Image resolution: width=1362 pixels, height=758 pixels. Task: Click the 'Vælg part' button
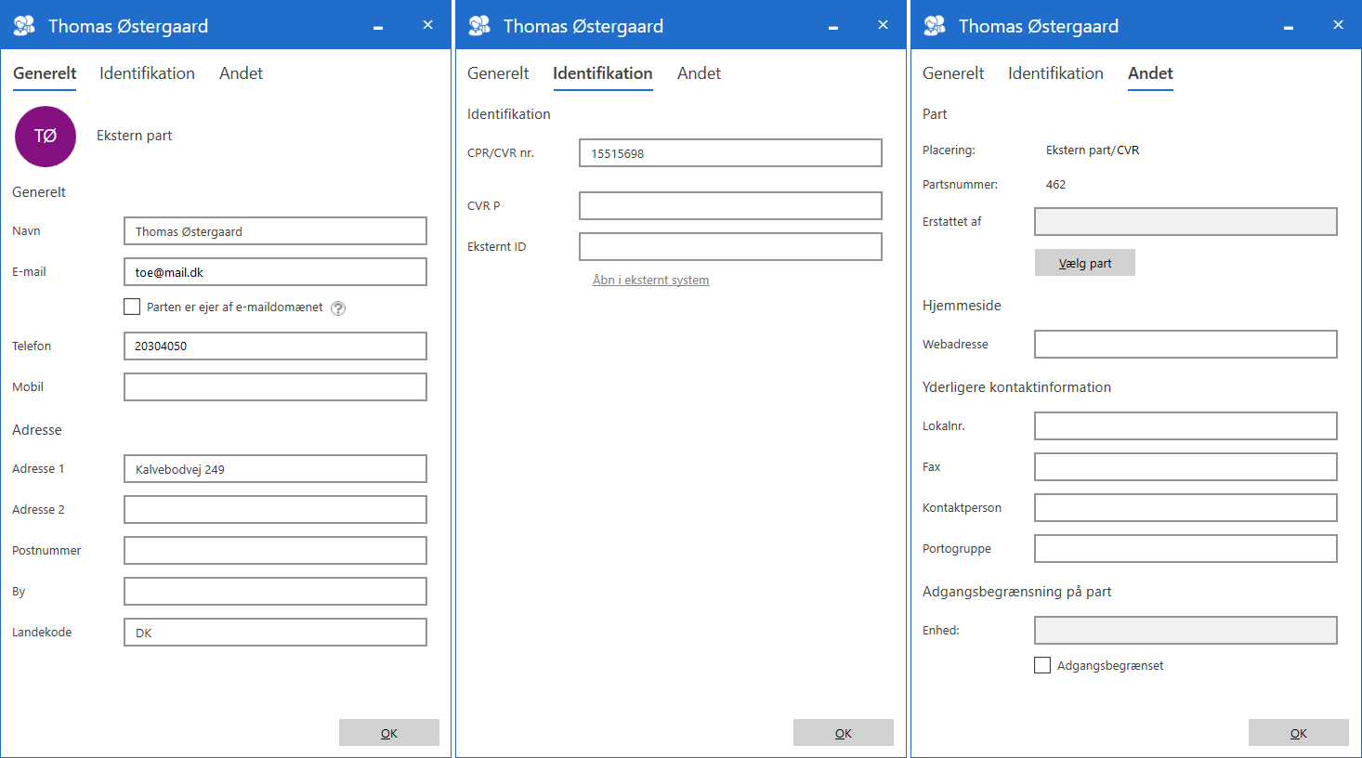pyautogui.click(x=1085, y=263)
